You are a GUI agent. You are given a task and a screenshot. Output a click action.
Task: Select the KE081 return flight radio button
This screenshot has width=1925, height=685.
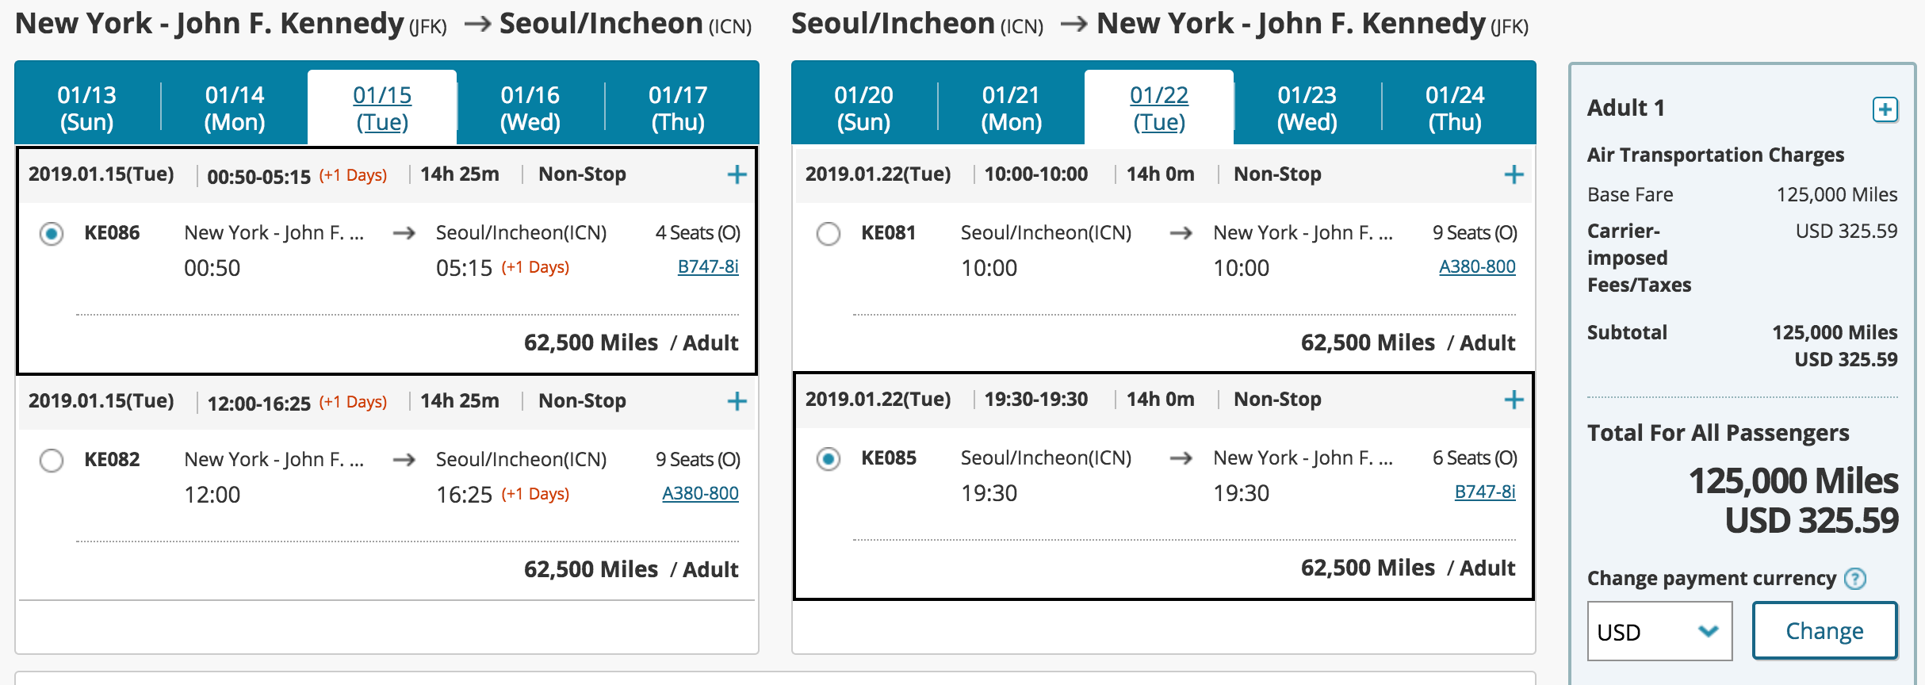(x=829, y=234)
